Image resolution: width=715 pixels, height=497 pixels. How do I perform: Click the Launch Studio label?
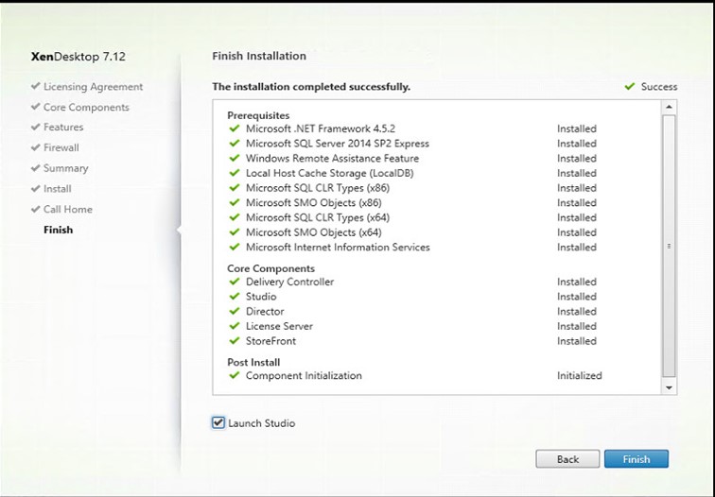tap(261, 423)
